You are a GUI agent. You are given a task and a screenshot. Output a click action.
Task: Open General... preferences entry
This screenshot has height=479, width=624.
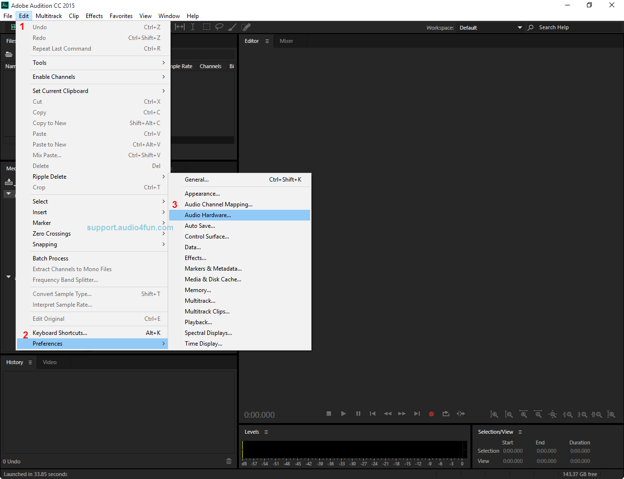(239, 180)
